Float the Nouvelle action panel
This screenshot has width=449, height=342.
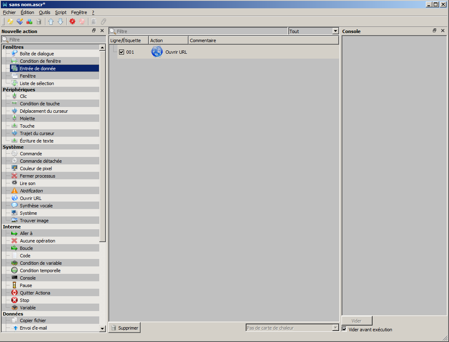pos(94,31)
